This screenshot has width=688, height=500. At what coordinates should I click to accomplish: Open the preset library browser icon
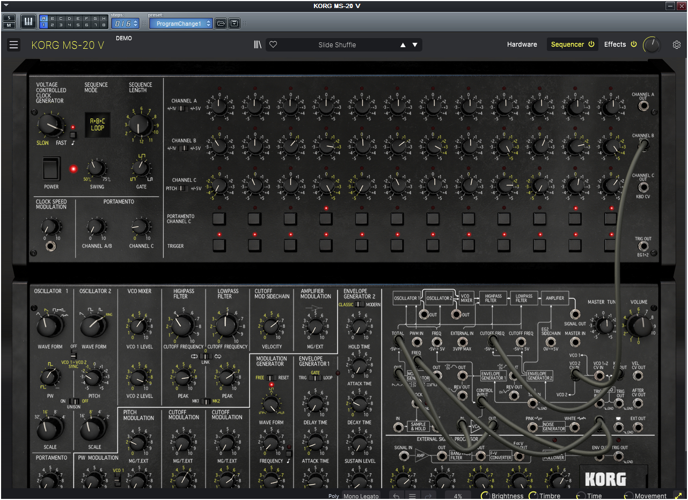tap(258, 45)
